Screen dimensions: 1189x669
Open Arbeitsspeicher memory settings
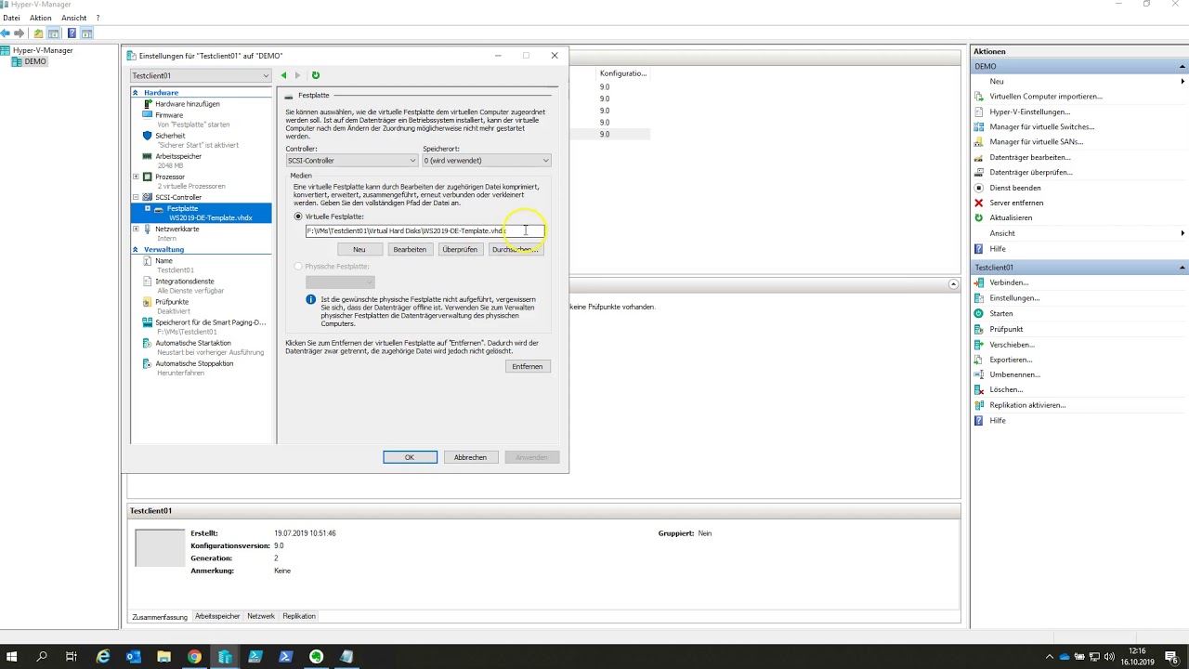pyautogui.click(x=178, y=156)
